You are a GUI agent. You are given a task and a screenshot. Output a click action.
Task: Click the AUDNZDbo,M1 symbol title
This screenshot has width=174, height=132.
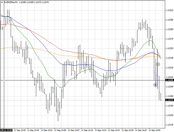click(11, 2)
